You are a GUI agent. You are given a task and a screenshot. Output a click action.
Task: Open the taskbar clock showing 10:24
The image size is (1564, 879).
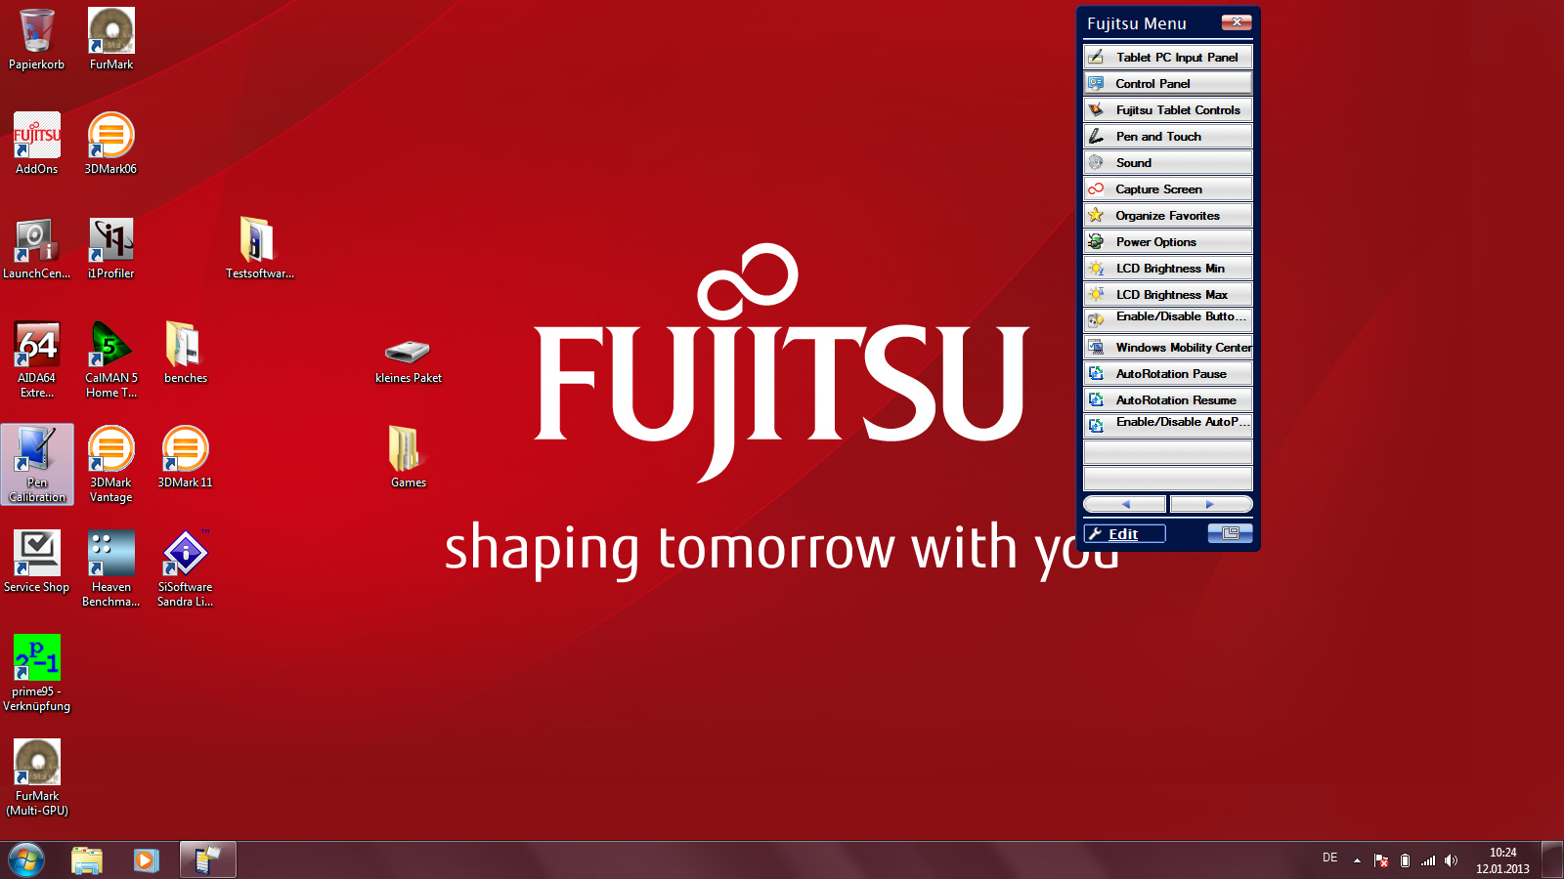tap(1502, 860)
